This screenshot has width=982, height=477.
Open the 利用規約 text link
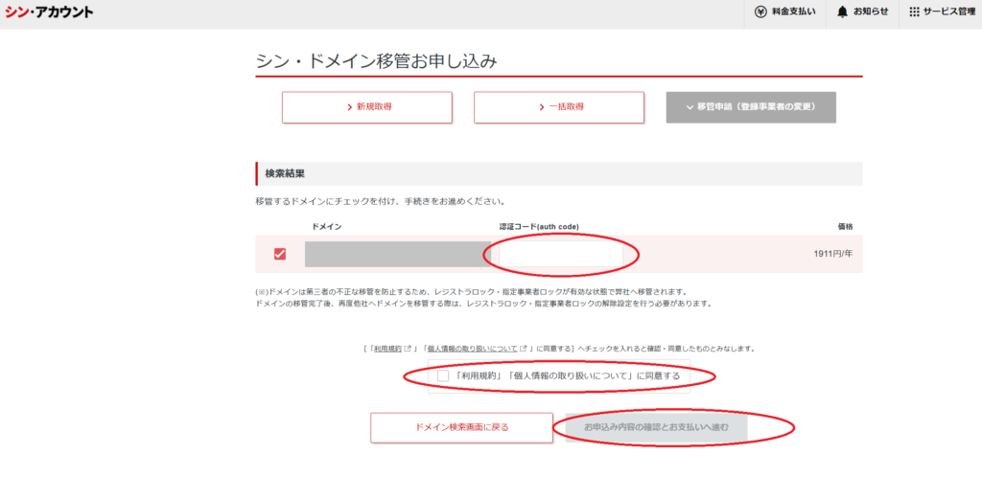[386, 349]
